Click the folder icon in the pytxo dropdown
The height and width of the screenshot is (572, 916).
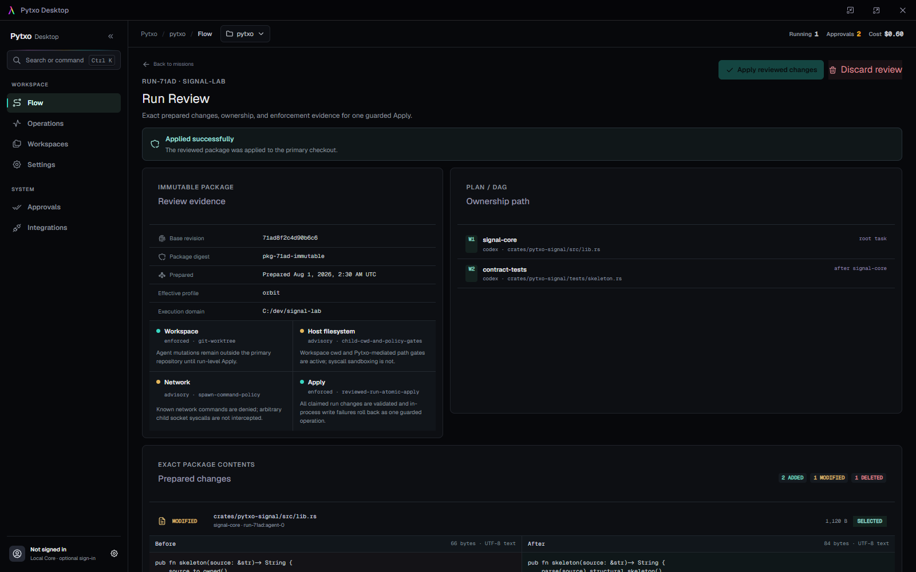[x=230, y=34]
